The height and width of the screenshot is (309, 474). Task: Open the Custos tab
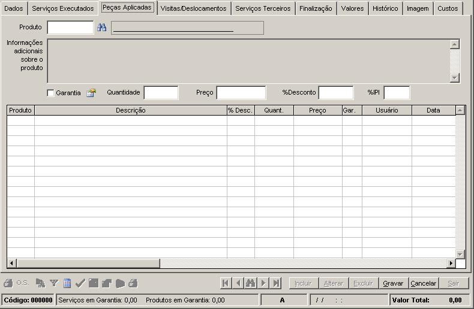click(448, 8)
